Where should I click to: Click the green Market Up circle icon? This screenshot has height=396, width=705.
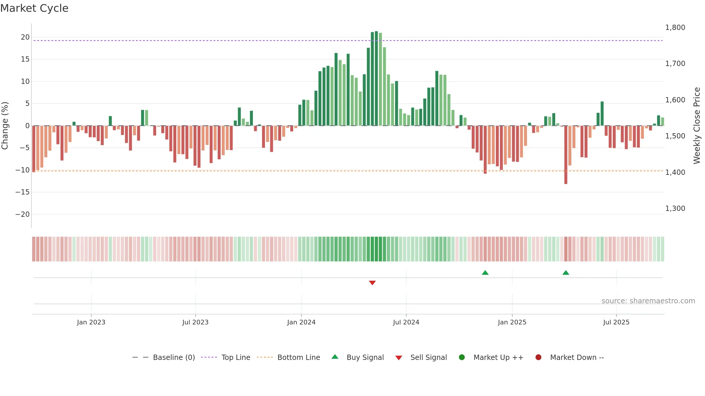(462, 357)
